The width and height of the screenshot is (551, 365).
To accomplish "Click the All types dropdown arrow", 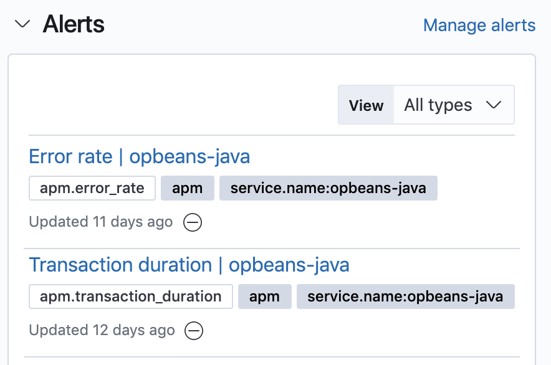I will [x=494, y=105].
